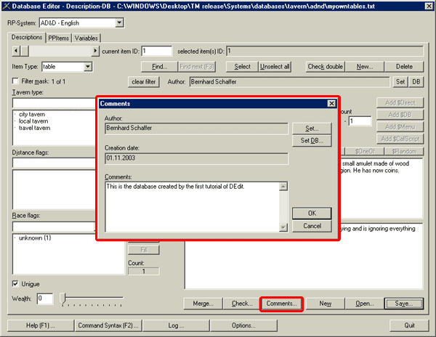Expand the Item Type dropdown

coord(88,67)
